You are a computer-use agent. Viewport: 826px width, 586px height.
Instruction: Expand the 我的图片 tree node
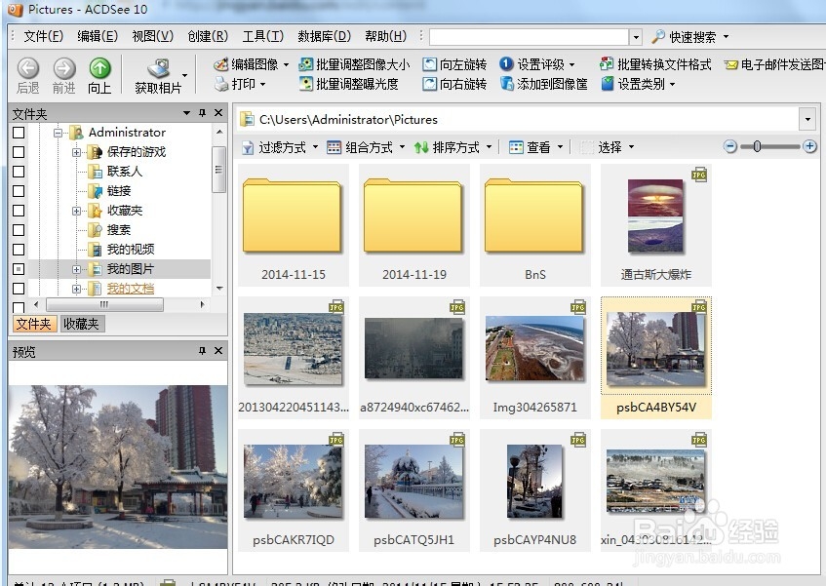click(76, 269)
